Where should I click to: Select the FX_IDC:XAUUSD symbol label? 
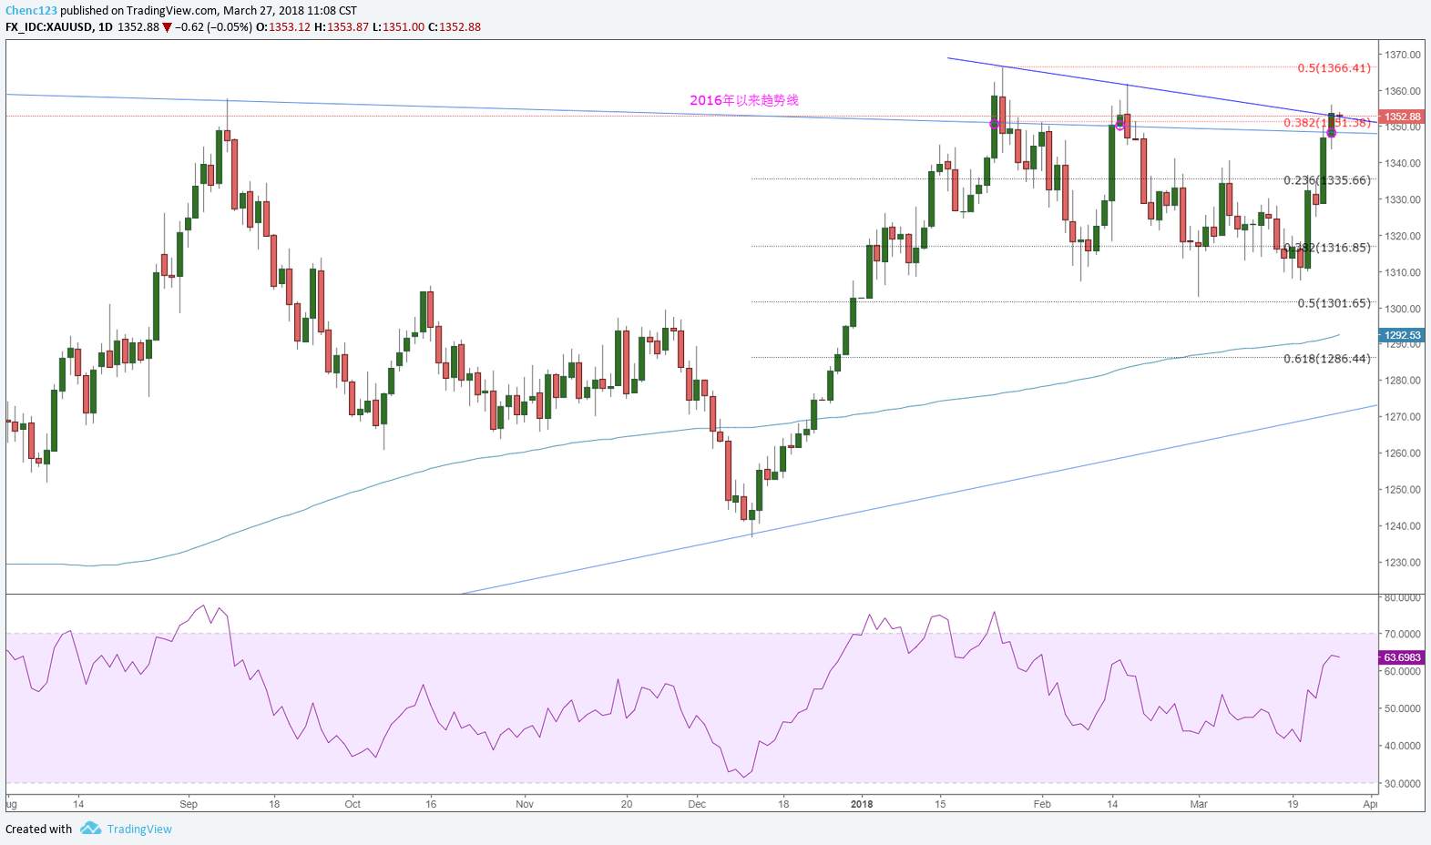pos(48,26)
